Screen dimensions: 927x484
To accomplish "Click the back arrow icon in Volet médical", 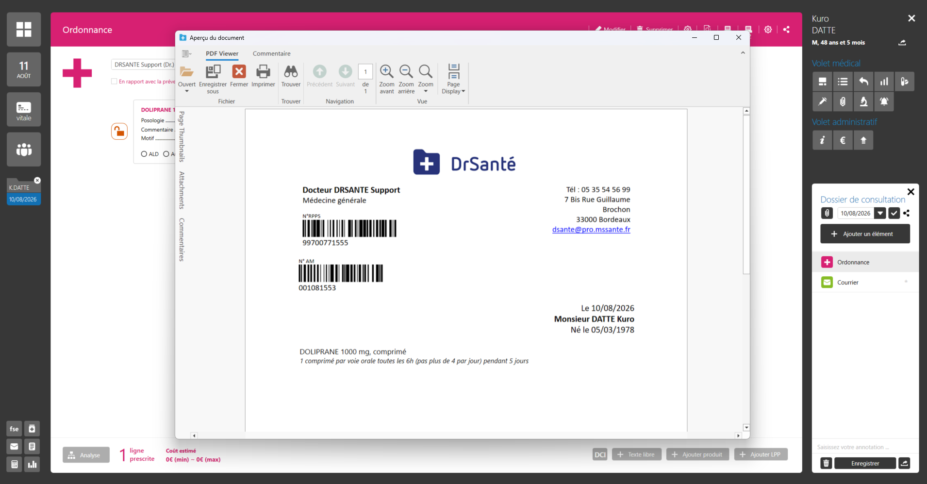I will (863, 82).
